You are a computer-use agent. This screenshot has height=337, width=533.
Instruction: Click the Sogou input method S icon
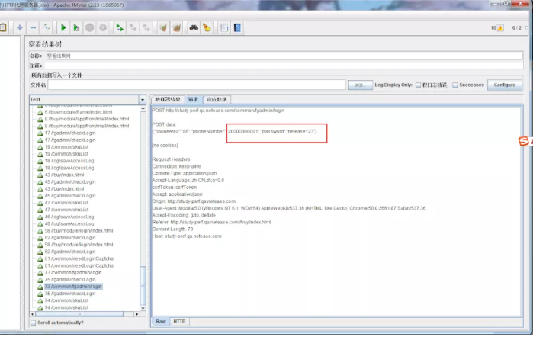tap(524, 141)
